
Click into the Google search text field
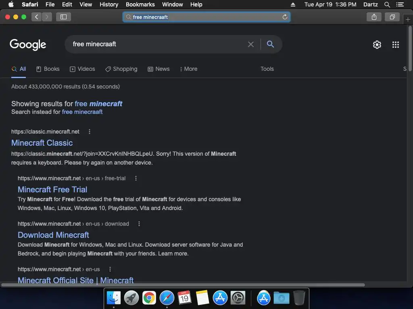158,44
